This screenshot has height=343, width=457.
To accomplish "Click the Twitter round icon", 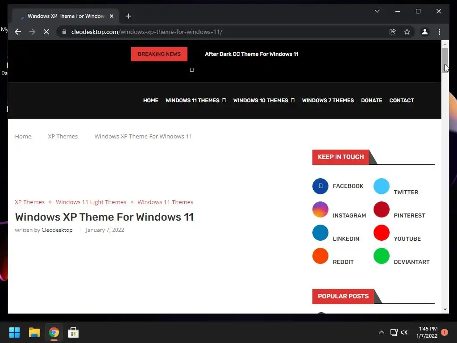I will [x=381, y=186].
